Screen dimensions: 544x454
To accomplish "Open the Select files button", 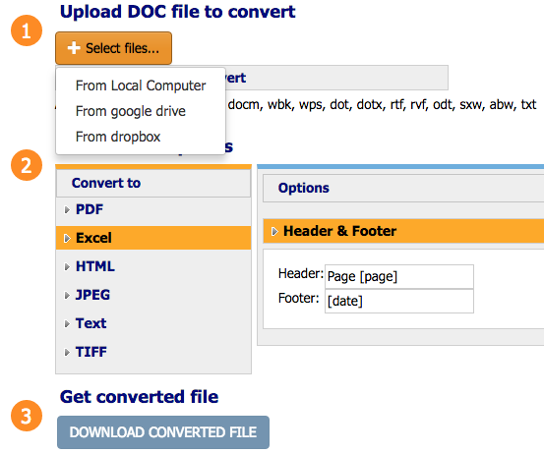I will (113, 48).
